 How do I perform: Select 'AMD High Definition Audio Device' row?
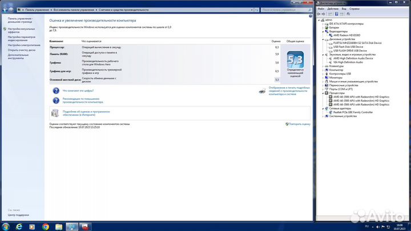click(x=353, y=58)
